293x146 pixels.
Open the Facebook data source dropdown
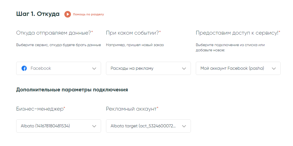pyautogui.click(x=55, y=68)
